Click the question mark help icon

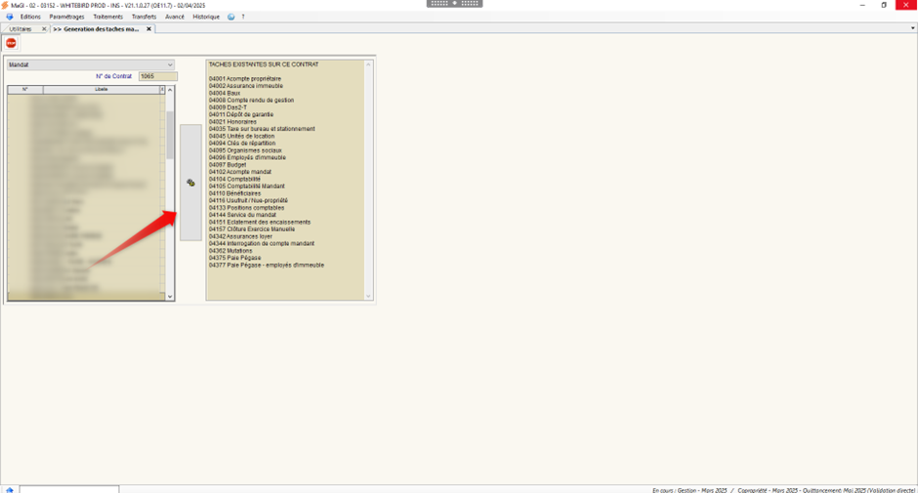point(243,17)
